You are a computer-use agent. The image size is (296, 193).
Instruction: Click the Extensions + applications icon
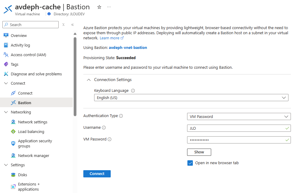(x=13, y=187)
